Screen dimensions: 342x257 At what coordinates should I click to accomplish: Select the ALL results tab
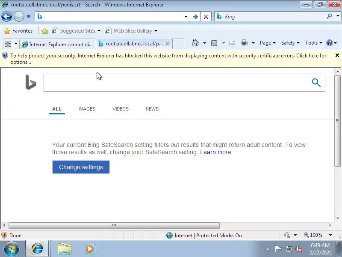57,109
